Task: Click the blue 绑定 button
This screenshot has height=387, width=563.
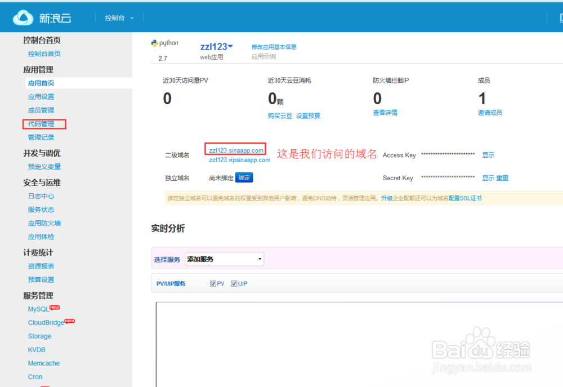Action: (x=244, y=177)
